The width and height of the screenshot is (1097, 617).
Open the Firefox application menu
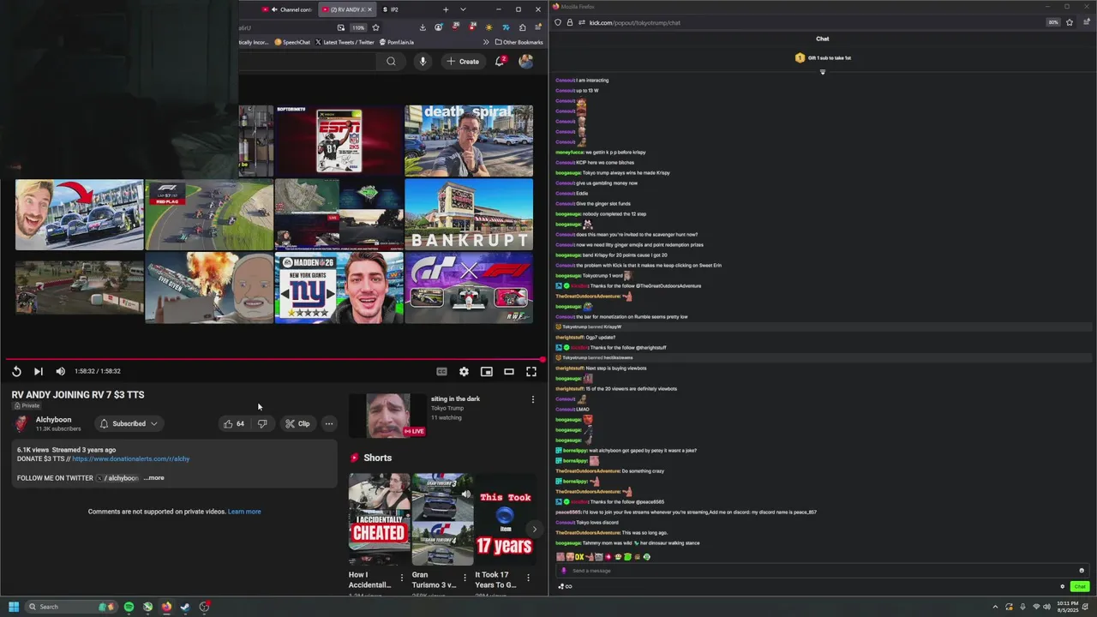tap(538, 27)
